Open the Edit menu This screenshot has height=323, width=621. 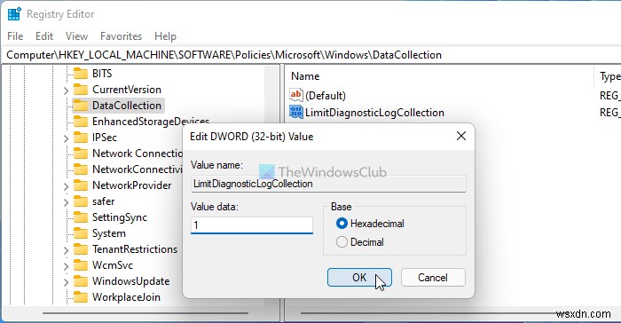[x=44, y=36]
